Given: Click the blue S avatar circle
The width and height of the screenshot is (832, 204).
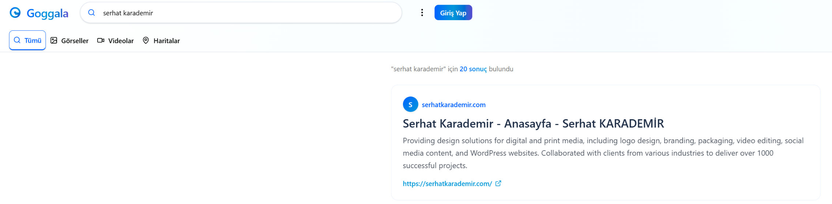Looking at the screenshot, I should pyautogui.click(x=410, y=105).
